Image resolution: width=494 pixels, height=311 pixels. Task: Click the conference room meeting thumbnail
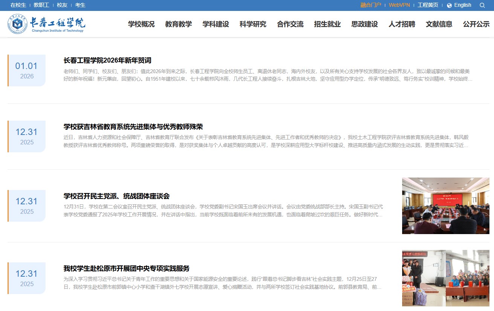[445, 206]
